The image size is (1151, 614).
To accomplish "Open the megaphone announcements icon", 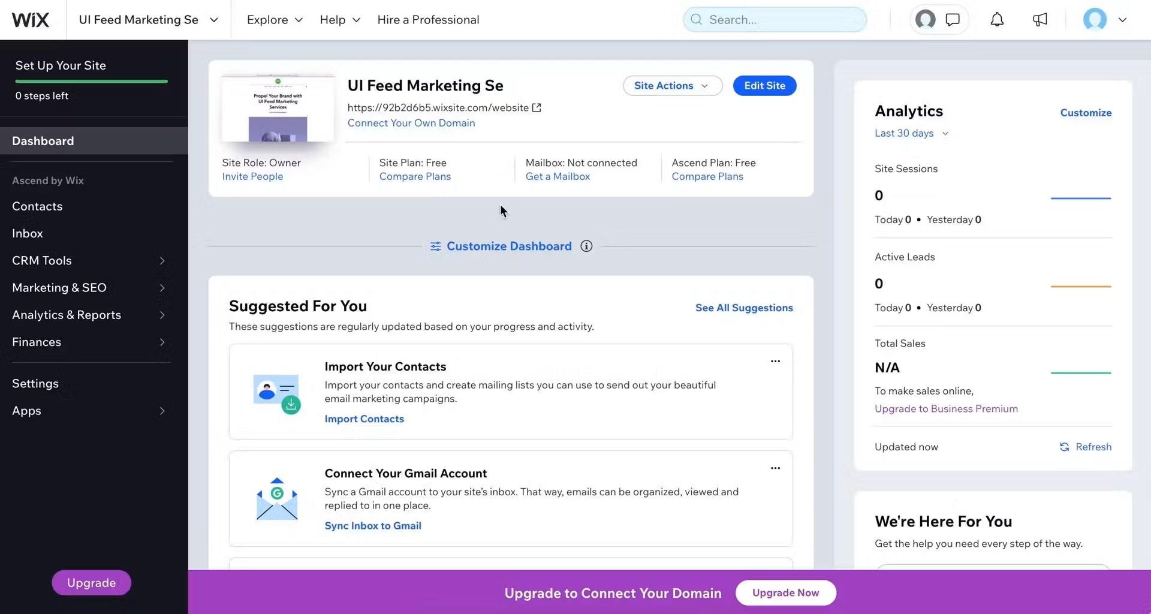I will 1040,20.
